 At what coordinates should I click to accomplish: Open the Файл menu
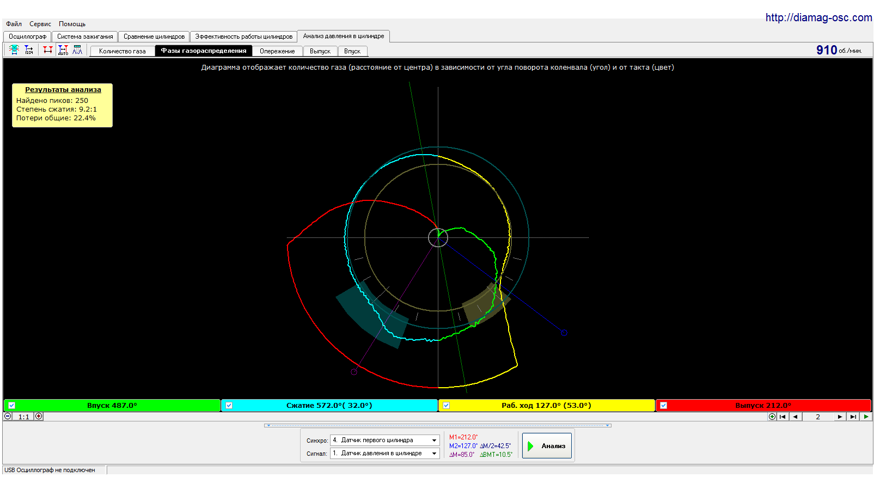14,24
